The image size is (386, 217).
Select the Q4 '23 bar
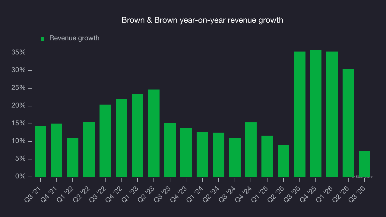coord(186,152)
